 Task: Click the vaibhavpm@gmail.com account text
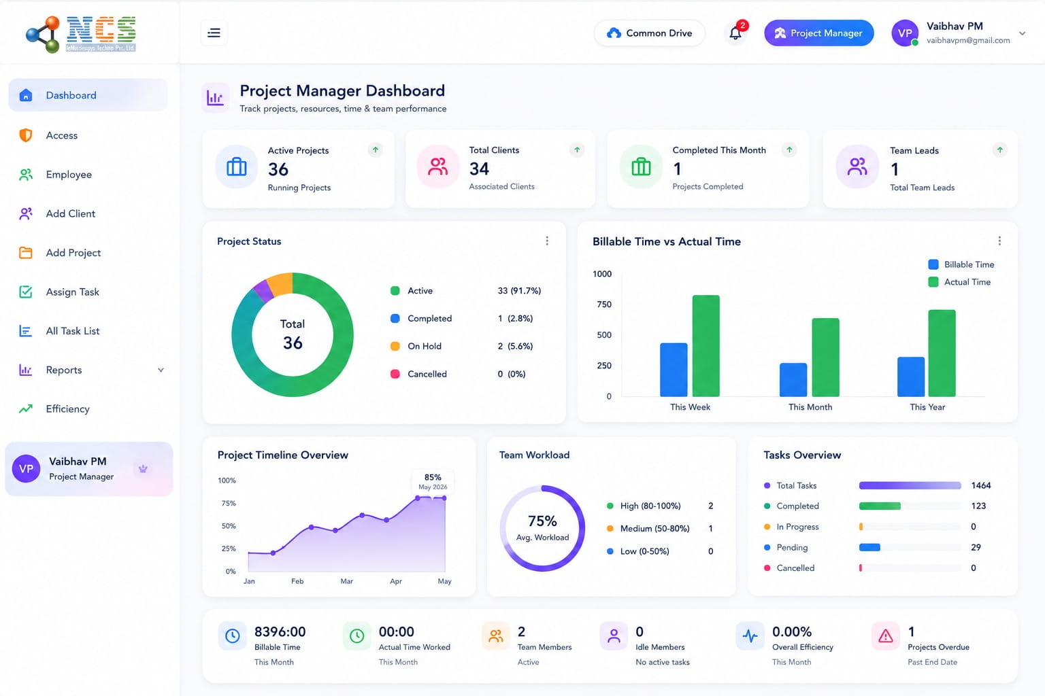pyautogui.click(x=968, y=41)
